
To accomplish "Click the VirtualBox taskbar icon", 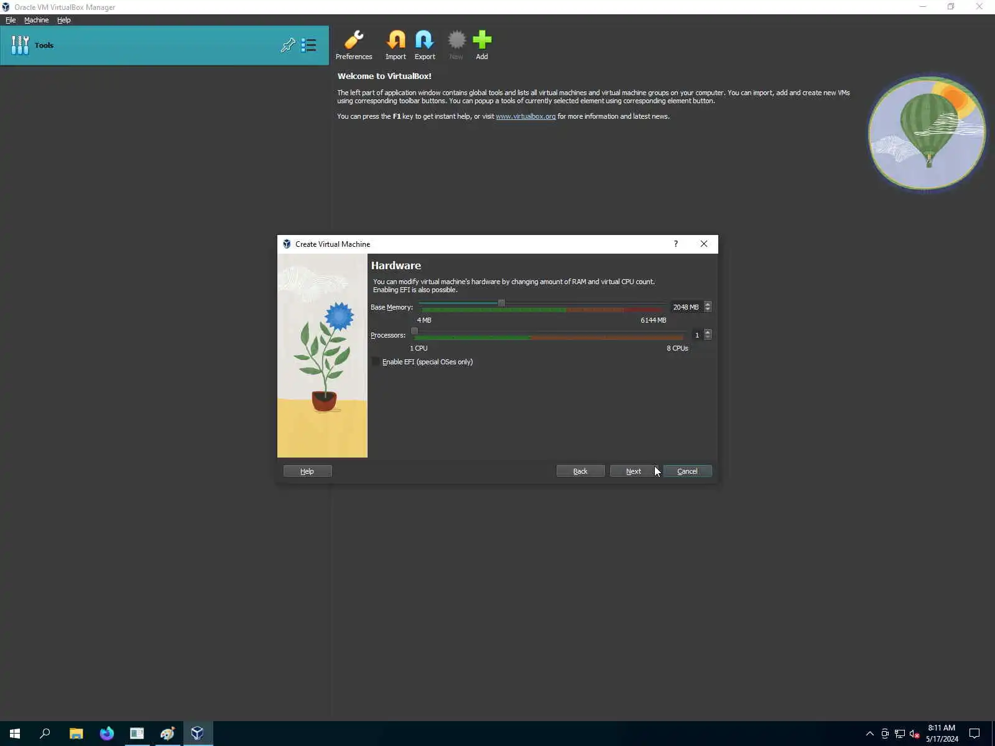I will (198, 734).
